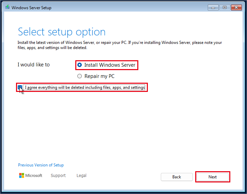Maximize the Windows Server Setup window
Viewport: 247px width, 194px height.
225,7
